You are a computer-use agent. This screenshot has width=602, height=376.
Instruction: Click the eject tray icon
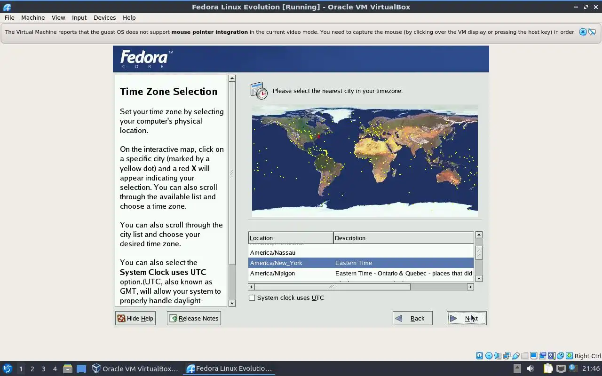[x=517, y=368]
